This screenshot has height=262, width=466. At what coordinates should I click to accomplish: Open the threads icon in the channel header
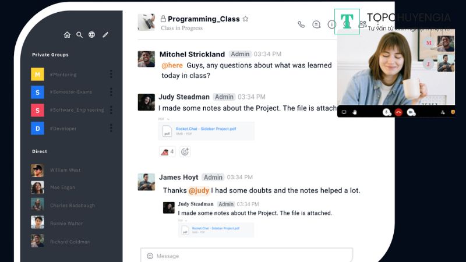[x=316, y=24]
